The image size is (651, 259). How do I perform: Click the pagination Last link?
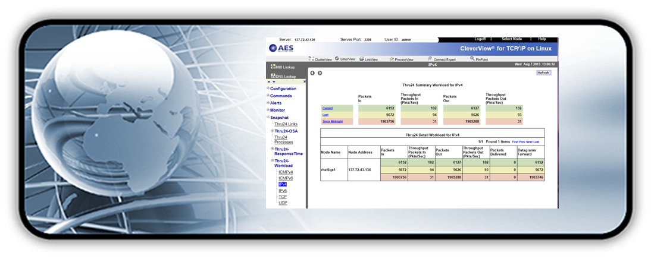coord(536,142)
